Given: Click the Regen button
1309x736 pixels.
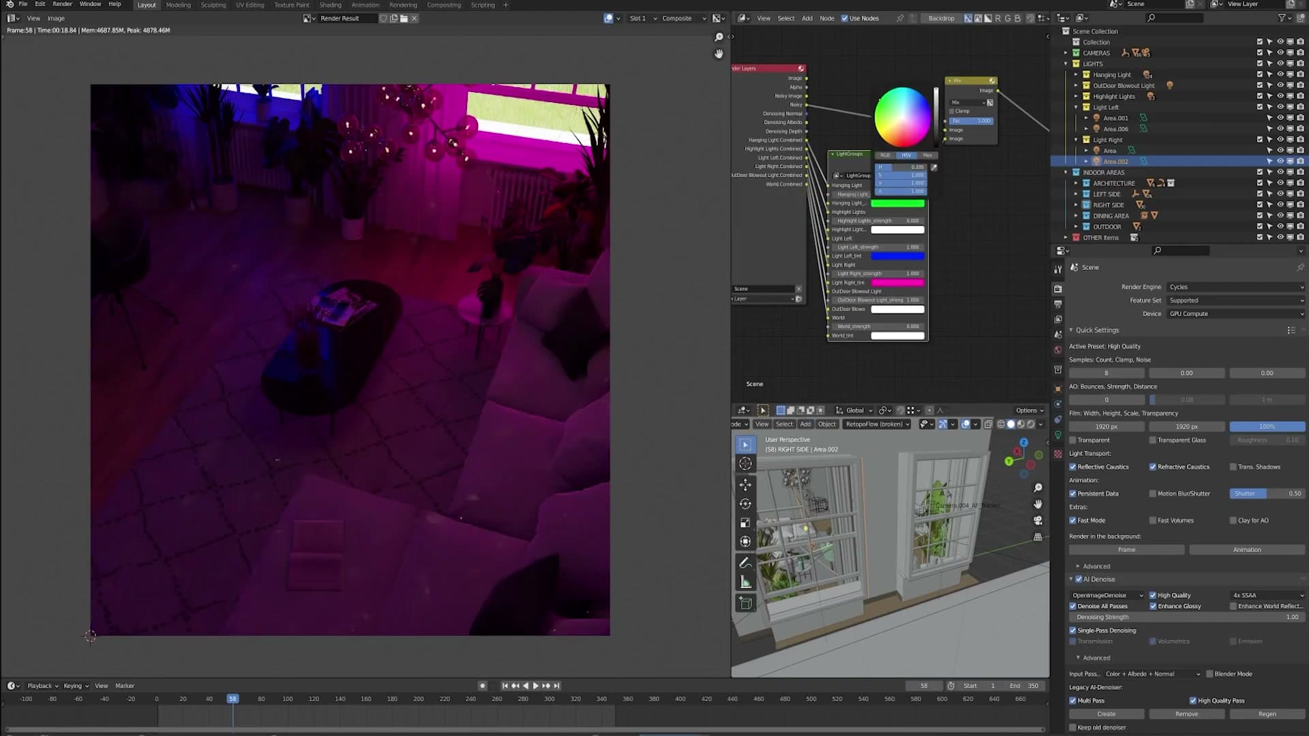Looking at the screenshot, I should point(1267,714).
